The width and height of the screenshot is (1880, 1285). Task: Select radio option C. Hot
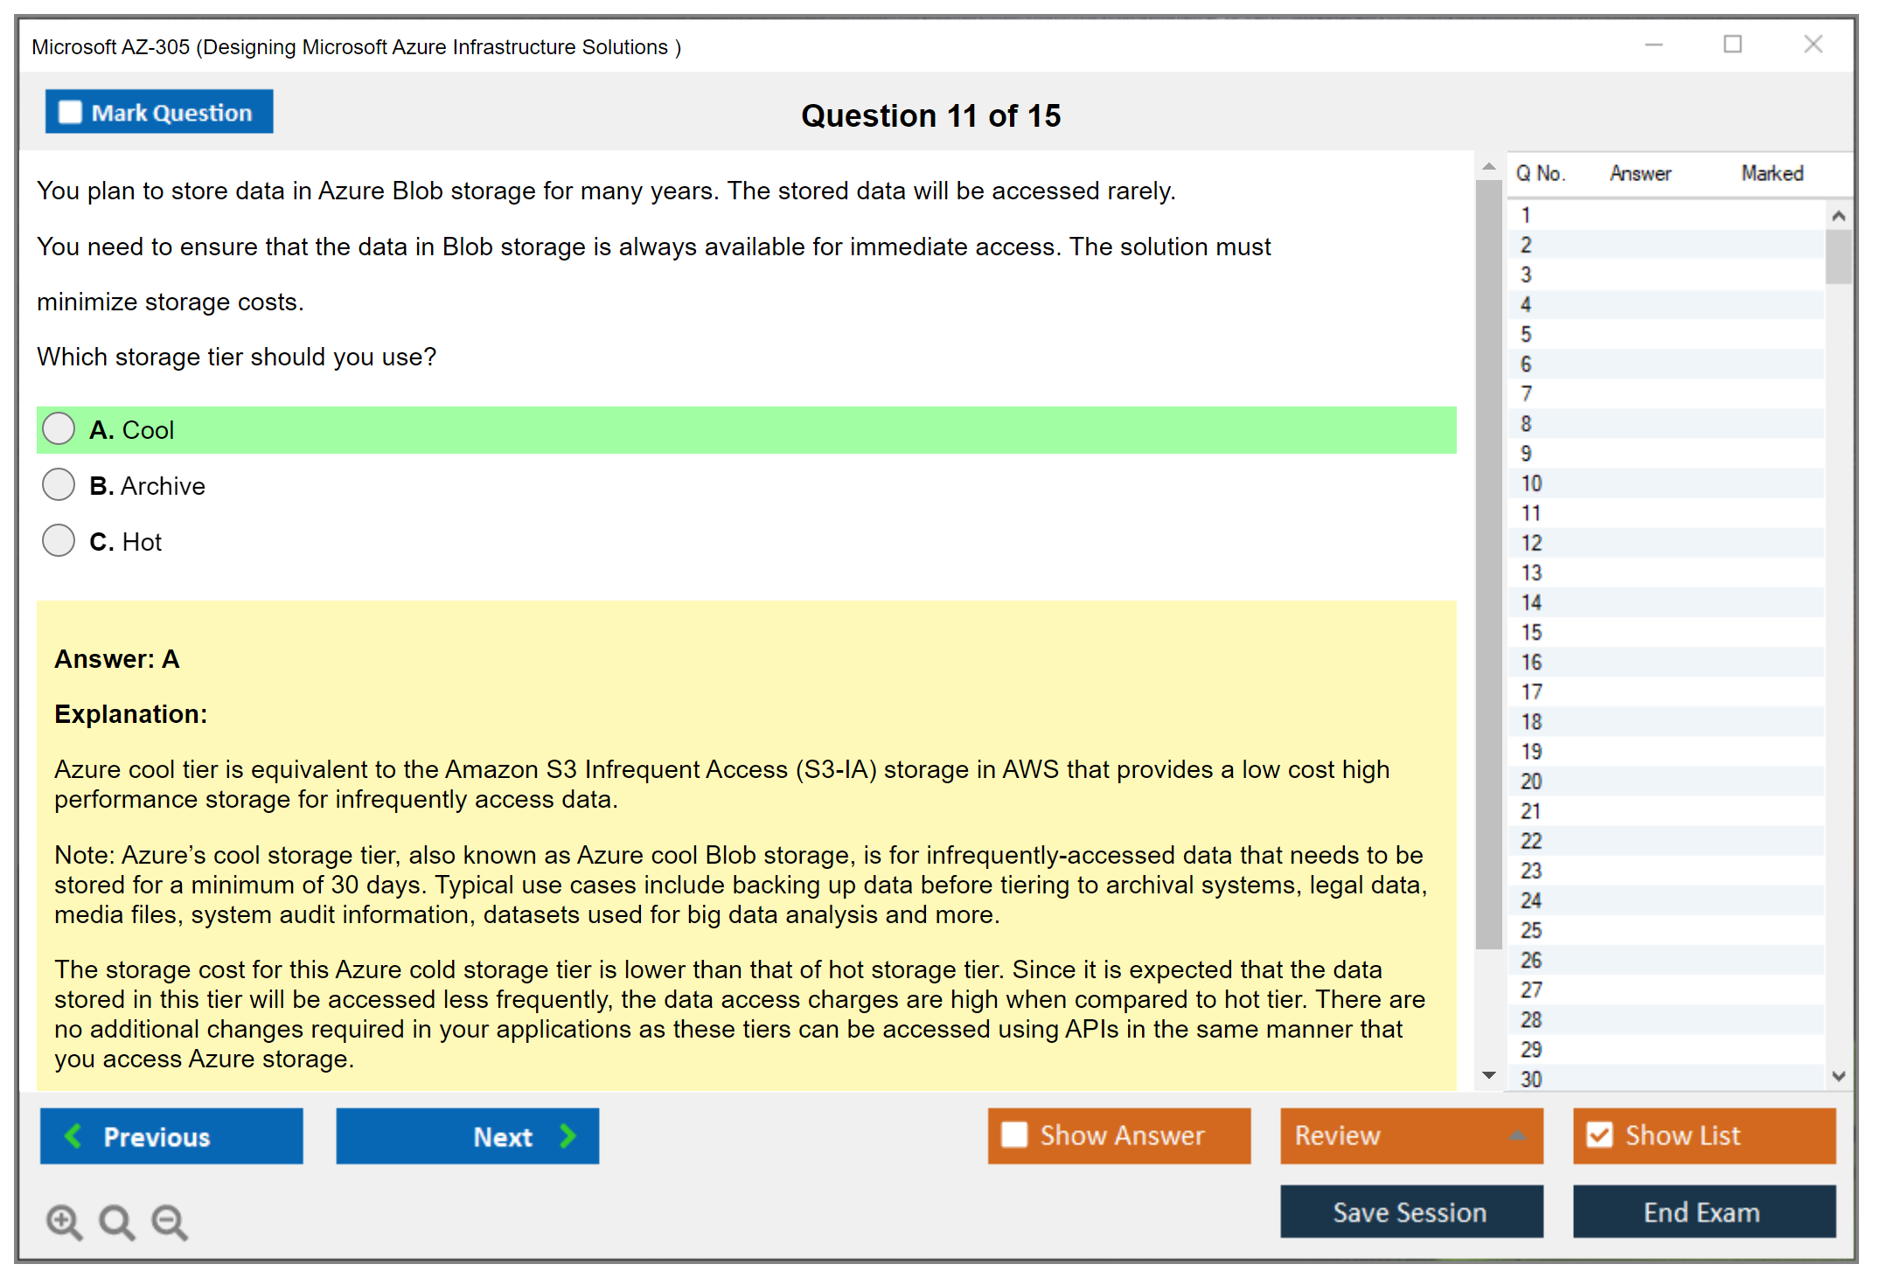coord(59,540)
